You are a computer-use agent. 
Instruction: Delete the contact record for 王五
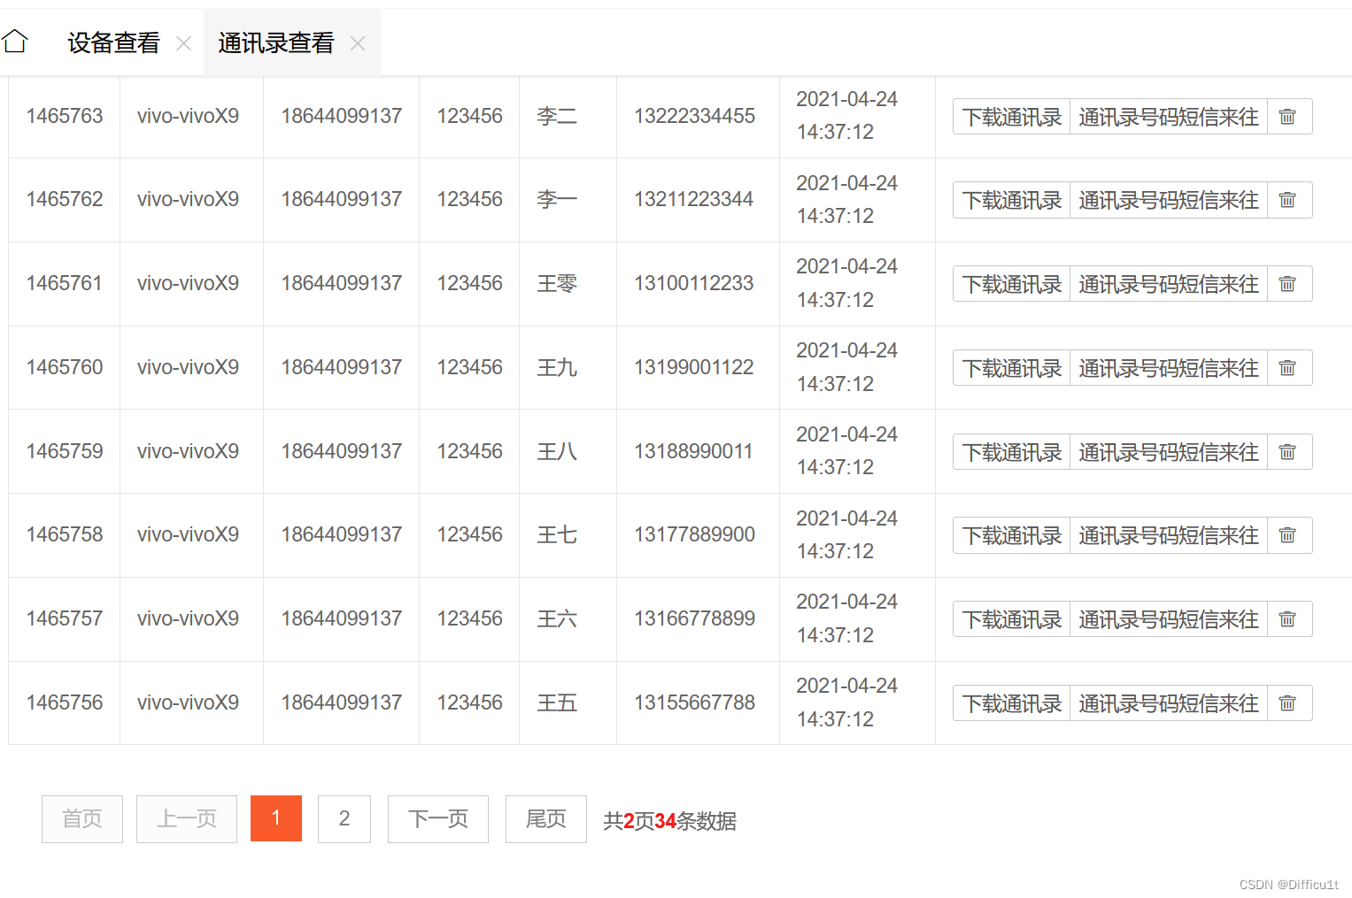[1288, 703]
